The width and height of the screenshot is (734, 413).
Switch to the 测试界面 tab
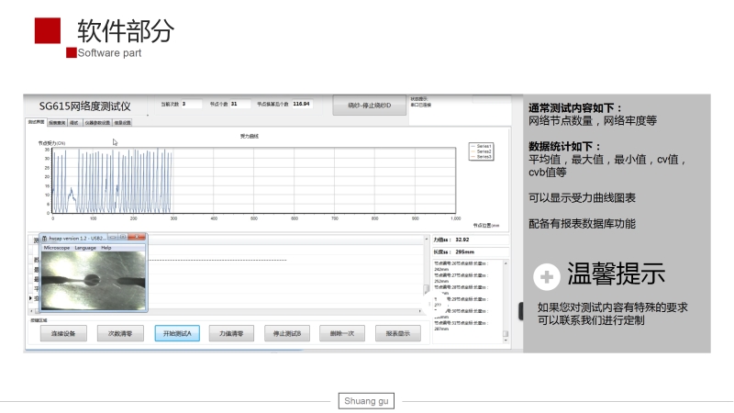click(x=36, y=122)
